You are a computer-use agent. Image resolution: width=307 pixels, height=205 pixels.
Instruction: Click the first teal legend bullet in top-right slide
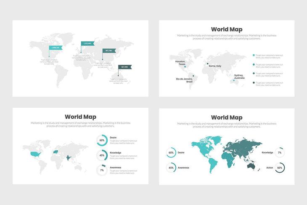tap(254, 55)
